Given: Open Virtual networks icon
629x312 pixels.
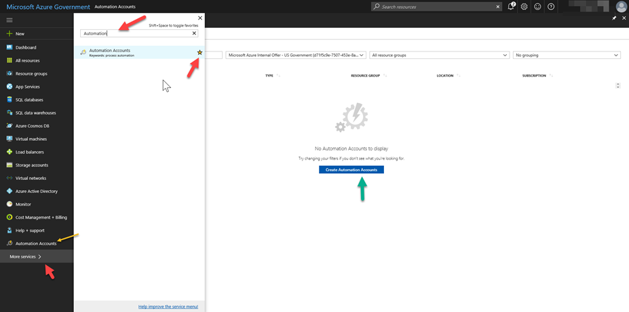Looking at the screenshot, I should pos(9,178).
